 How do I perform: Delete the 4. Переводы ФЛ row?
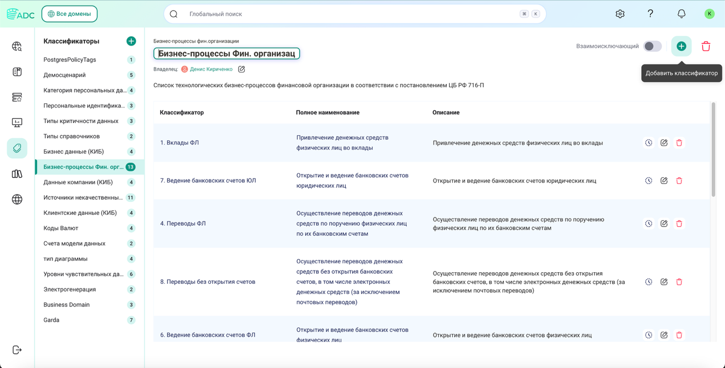click(x=679, y=224)
